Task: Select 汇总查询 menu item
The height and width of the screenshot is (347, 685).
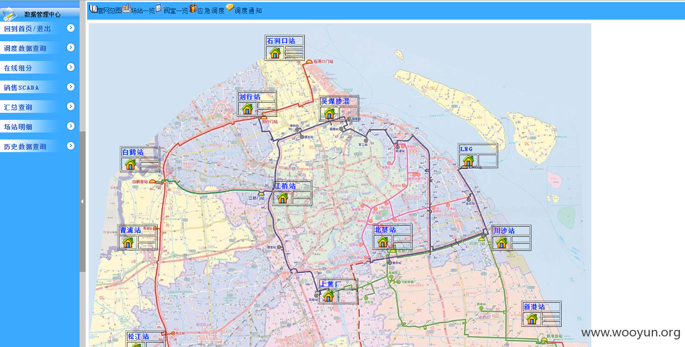Action: (18, 107)
